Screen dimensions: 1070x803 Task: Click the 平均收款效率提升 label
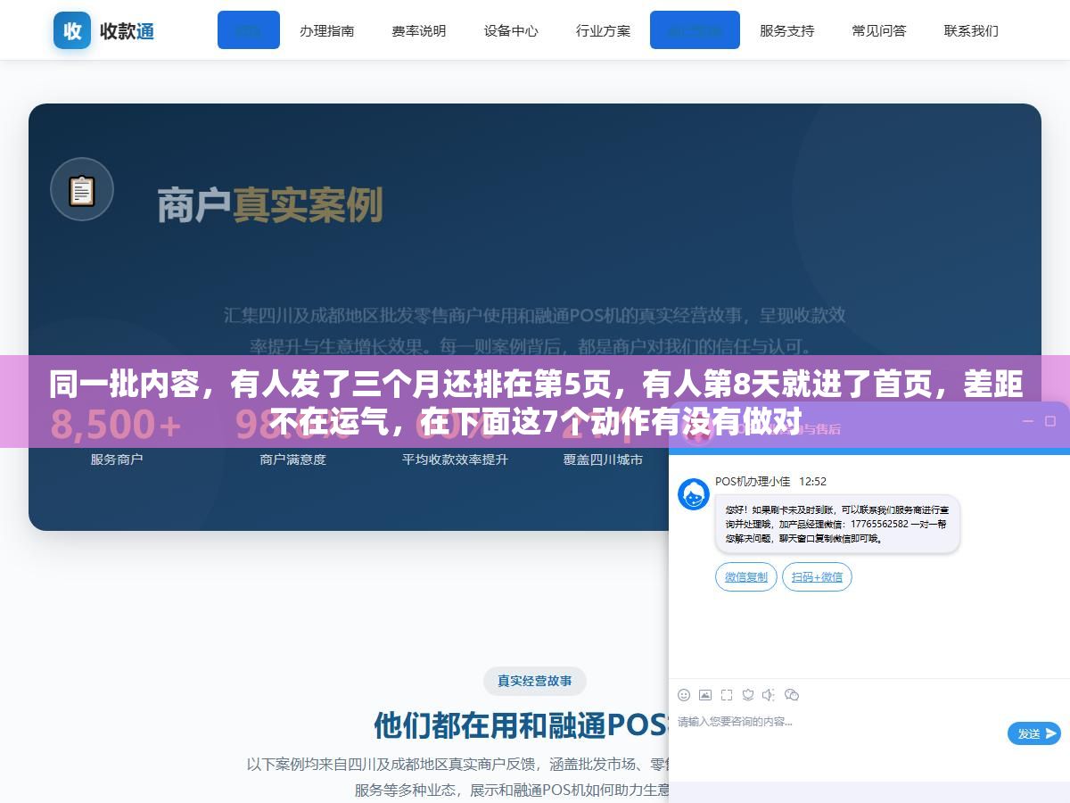455,459
